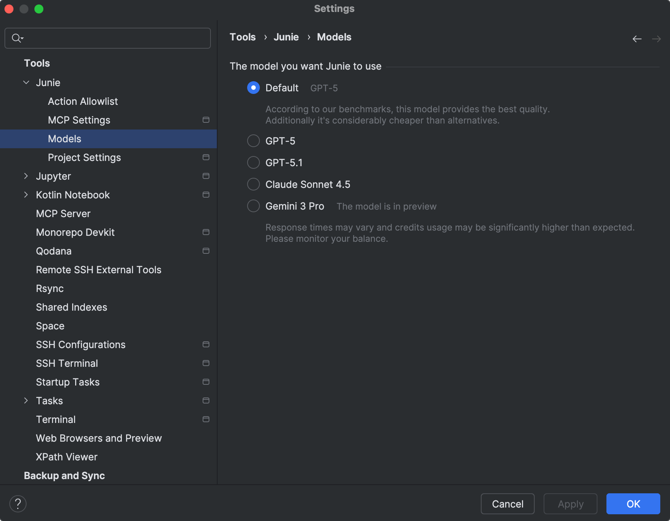Select the GPT-5.1 radio button
Screen dimensions: 670x521
(253, 162)
